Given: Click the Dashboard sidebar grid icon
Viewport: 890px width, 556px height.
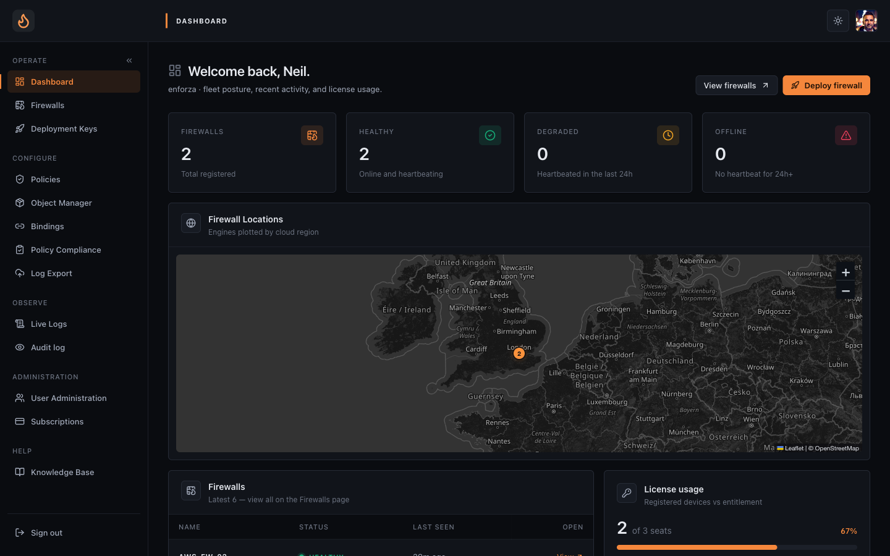Looking at the screenshot, I should tap(20, 82).
